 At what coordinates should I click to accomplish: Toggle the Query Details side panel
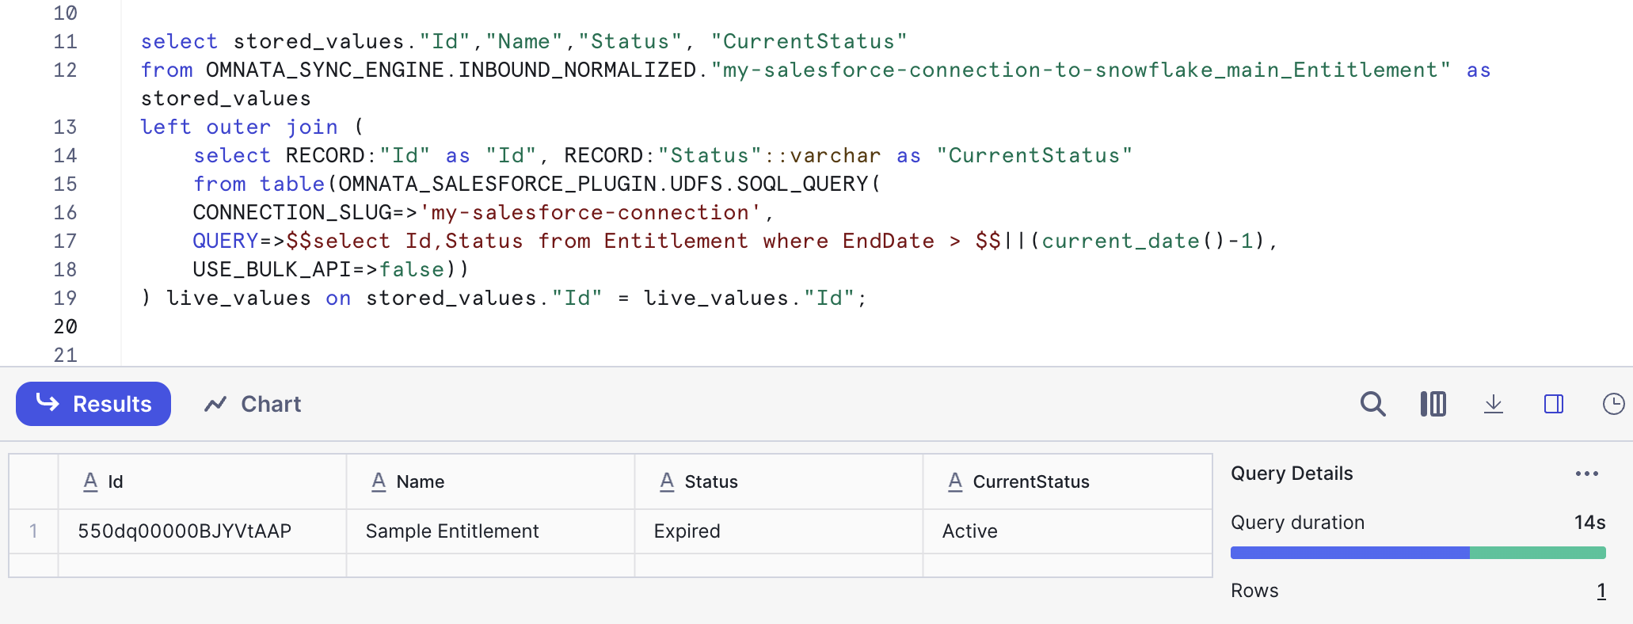pyautogui.click(x=1553, y=404)
